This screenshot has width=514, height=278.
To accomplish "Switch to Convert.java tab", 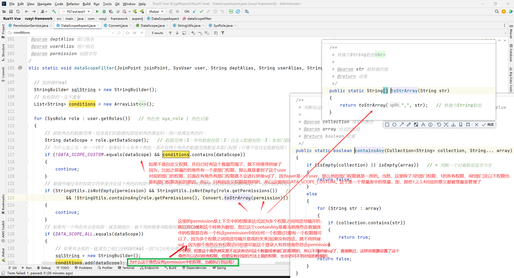I will [x=118, y=25].
